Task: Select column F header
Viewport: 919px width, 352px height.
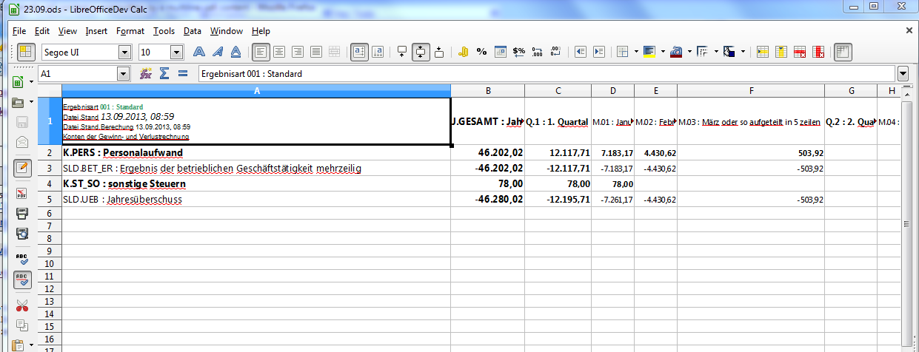Action: (x=751, y=90)
